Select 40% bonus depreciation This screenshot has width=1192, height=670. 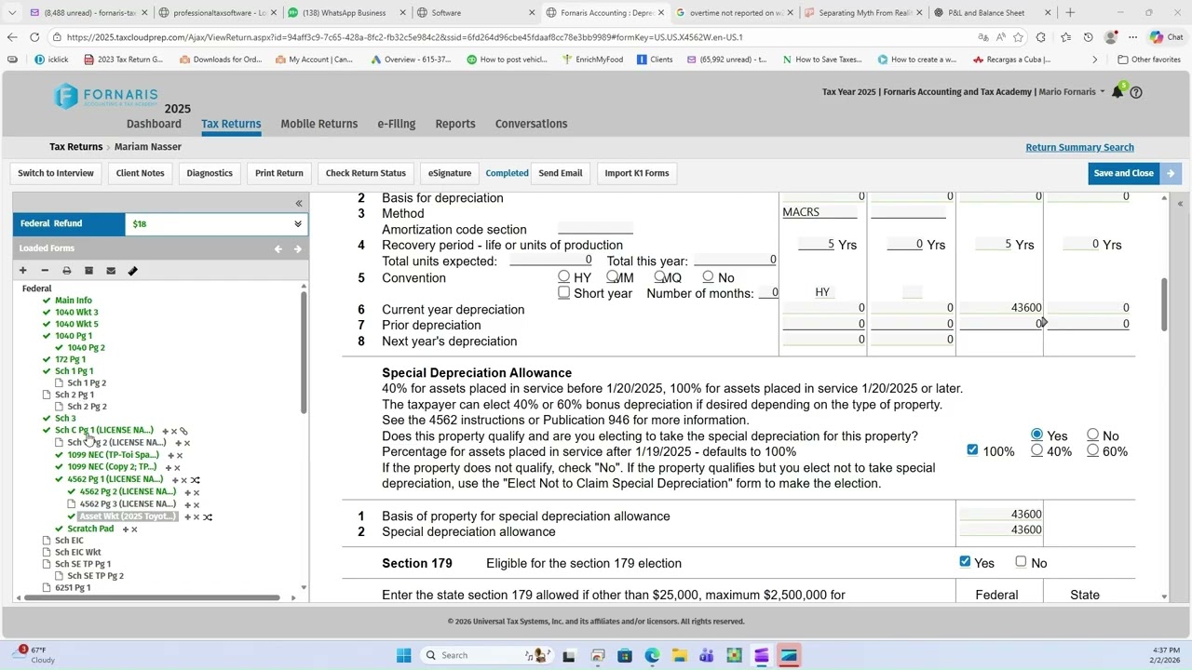pyautogui.click(x=1036, y=450)
